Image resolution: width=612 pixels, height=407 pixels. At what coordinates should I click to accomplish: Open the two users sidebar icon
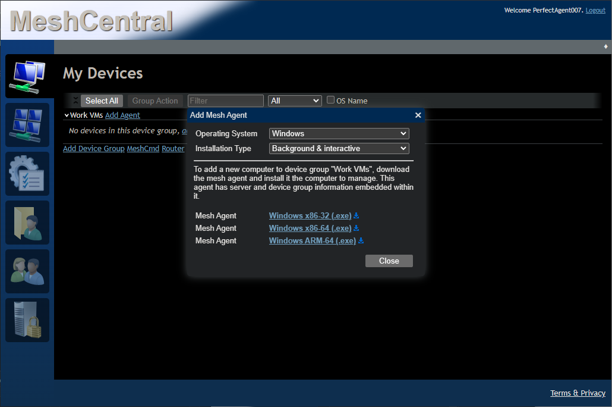pos(27,271)
